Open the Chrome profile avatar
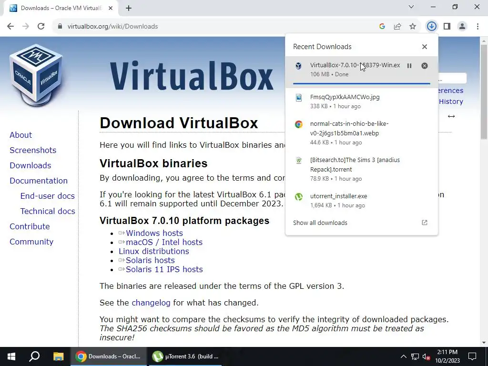The height and width of the screenshot is (366, 488). pos(462,27)
